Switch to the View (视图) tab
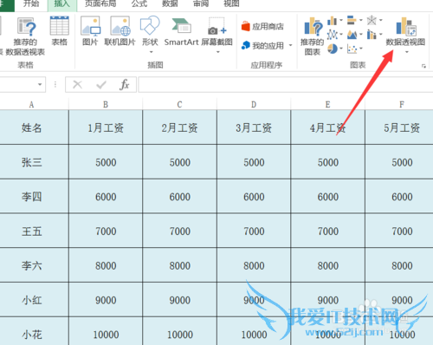This screenshot has width=433, height=345. [231, 4]
